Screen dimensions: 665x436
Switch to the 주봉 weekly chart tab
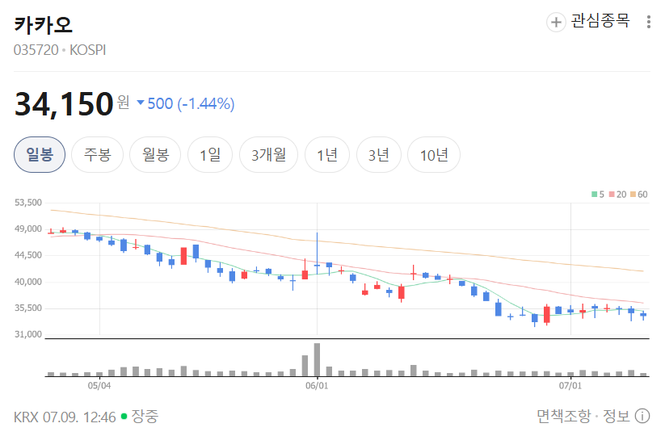97,155
